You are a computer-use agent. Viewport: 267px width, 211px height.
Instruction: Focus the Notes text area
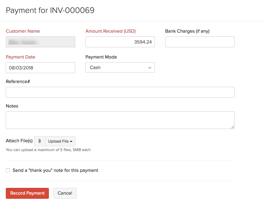pos(120,120)
